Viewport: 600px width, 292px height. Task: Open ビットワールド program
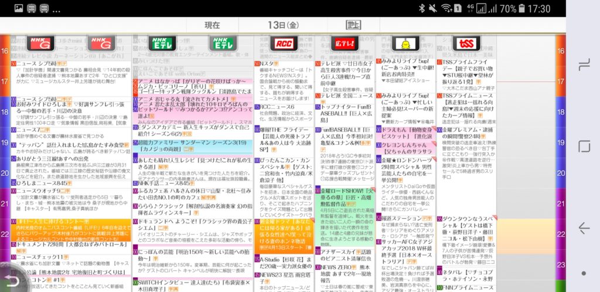tap(192, 116)
